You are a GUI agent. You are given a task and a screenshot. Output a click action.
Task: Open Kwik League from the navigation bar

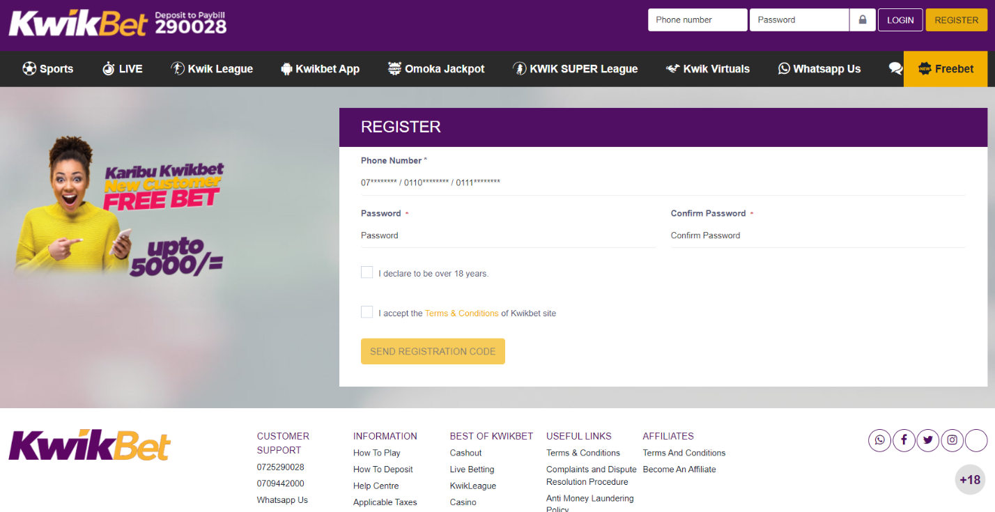click(x=212, y=69)
